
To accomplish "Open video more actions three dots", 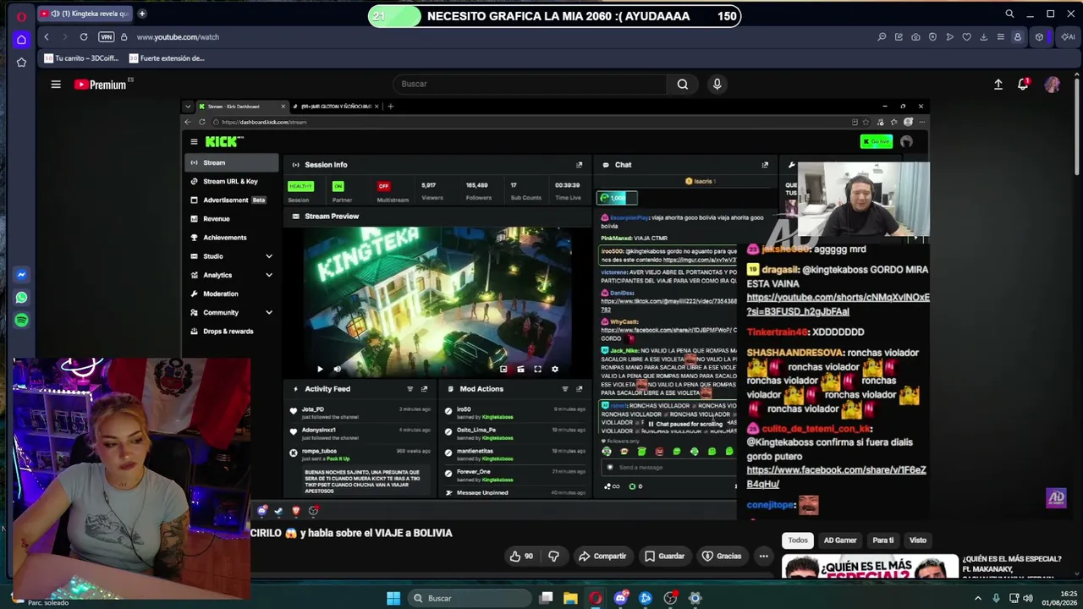I will pos(763,556).
